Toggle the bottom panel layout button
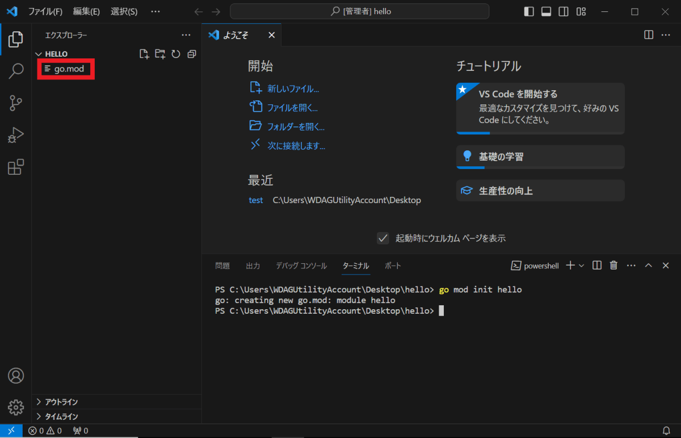Screen dimensions: 681x438 [x=546, y=11]
